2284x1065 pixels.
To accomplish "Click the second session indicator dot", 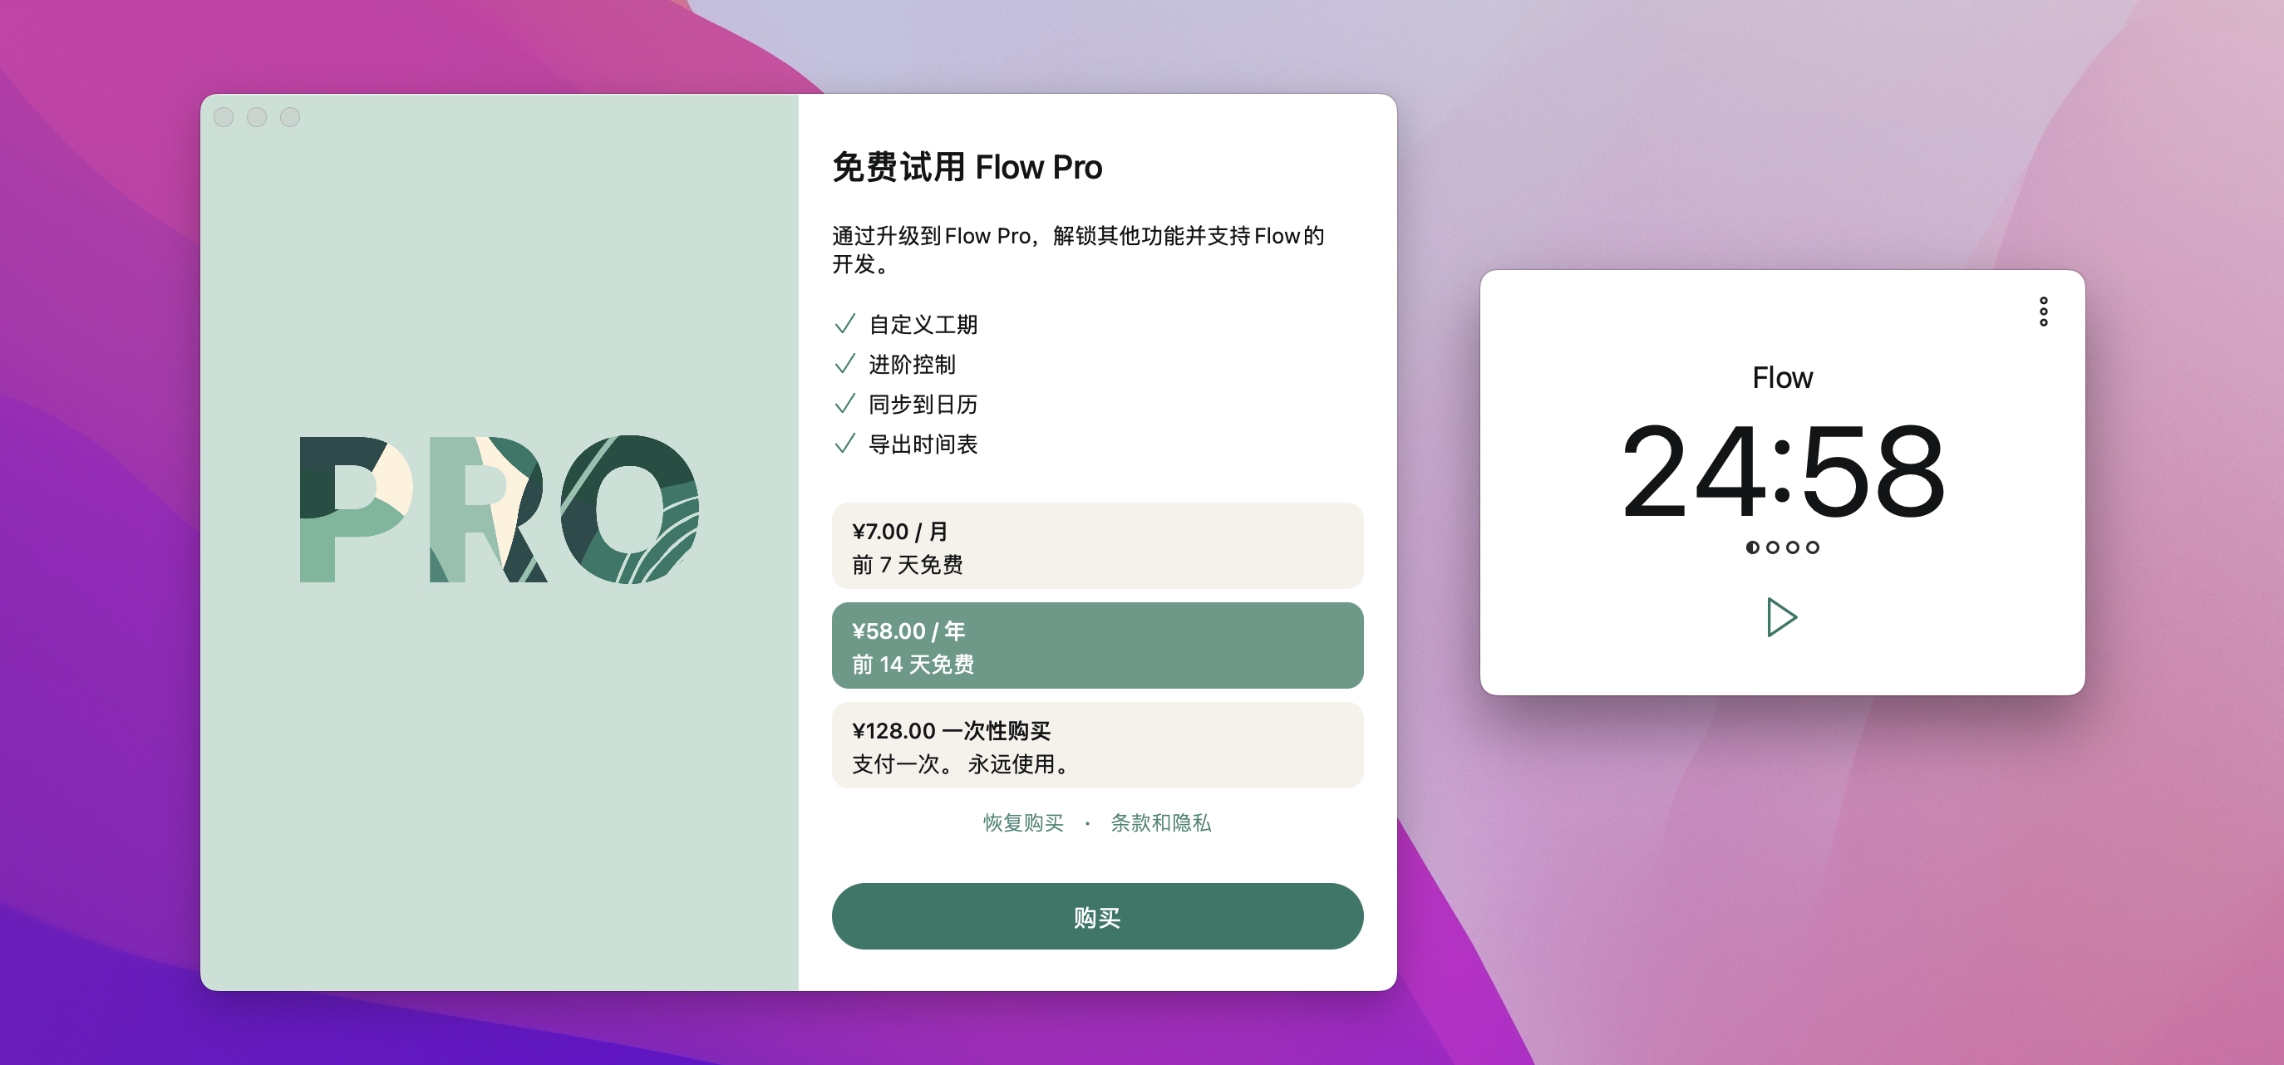I will 1772,547.
